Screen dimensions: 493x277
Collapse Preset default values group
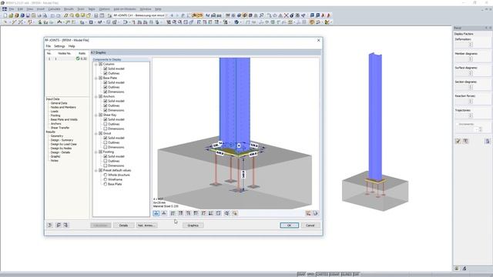point(96,170)
